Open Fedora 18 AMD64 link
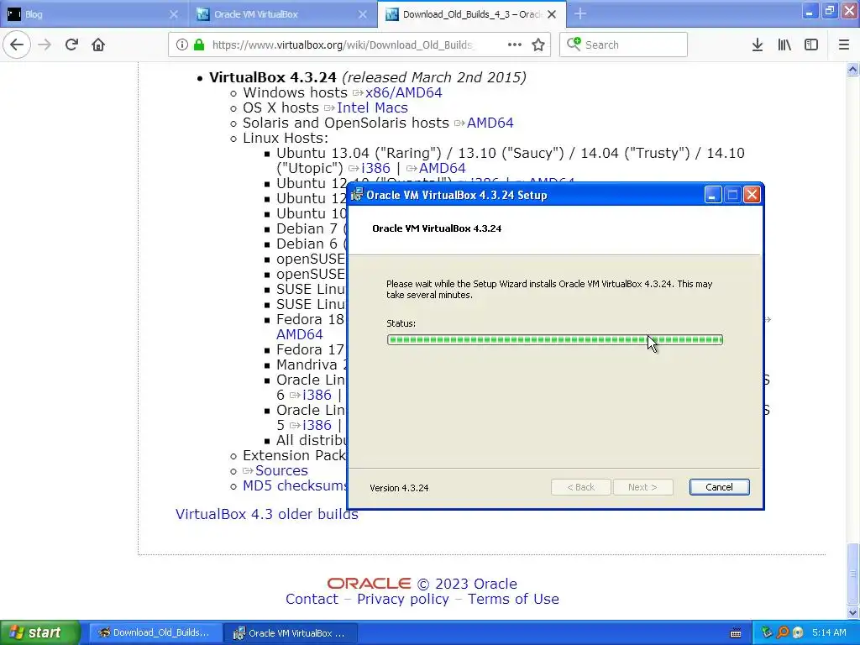This screenshot has width=860, height=645. click(300, 334)
